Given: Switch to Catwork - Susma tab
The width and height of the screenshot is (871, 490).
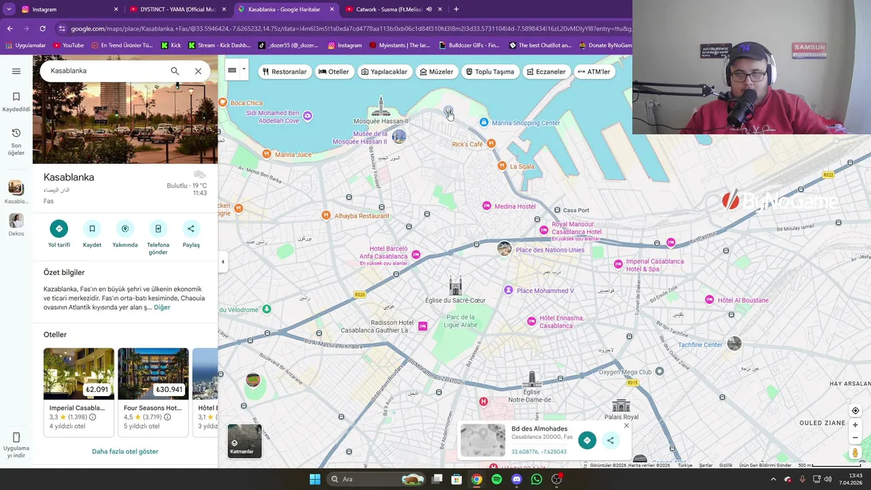Looking at the screenshot, I should point(391,10).
